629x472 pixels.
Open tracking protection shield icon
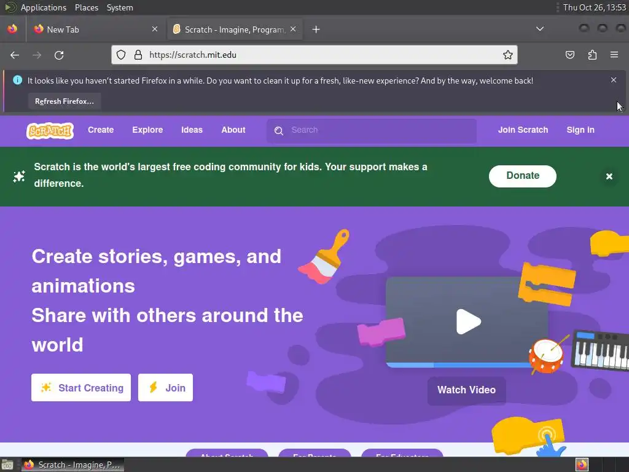click(x=121, y=55)
